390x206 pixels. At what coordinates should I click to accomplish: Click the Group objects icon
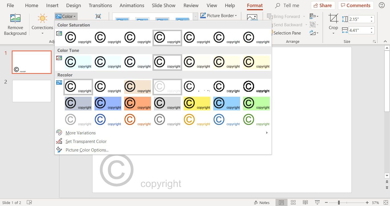(312, 25)
